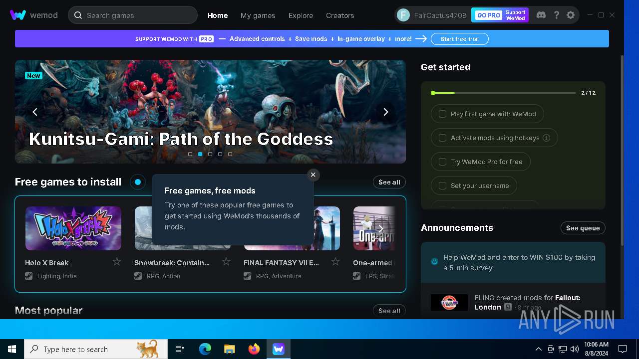The width and height of the screenshot is (639, 359).
Task: Click the Snowbreak: Contain... game title
Action: 172,263
